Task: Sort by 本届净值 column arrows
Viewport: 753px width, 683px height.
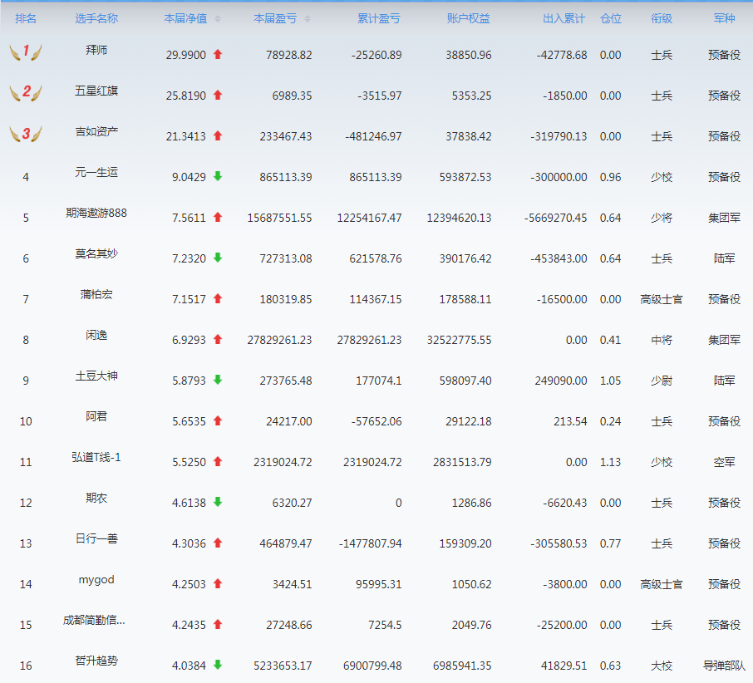Action: (x=218, y=19)
